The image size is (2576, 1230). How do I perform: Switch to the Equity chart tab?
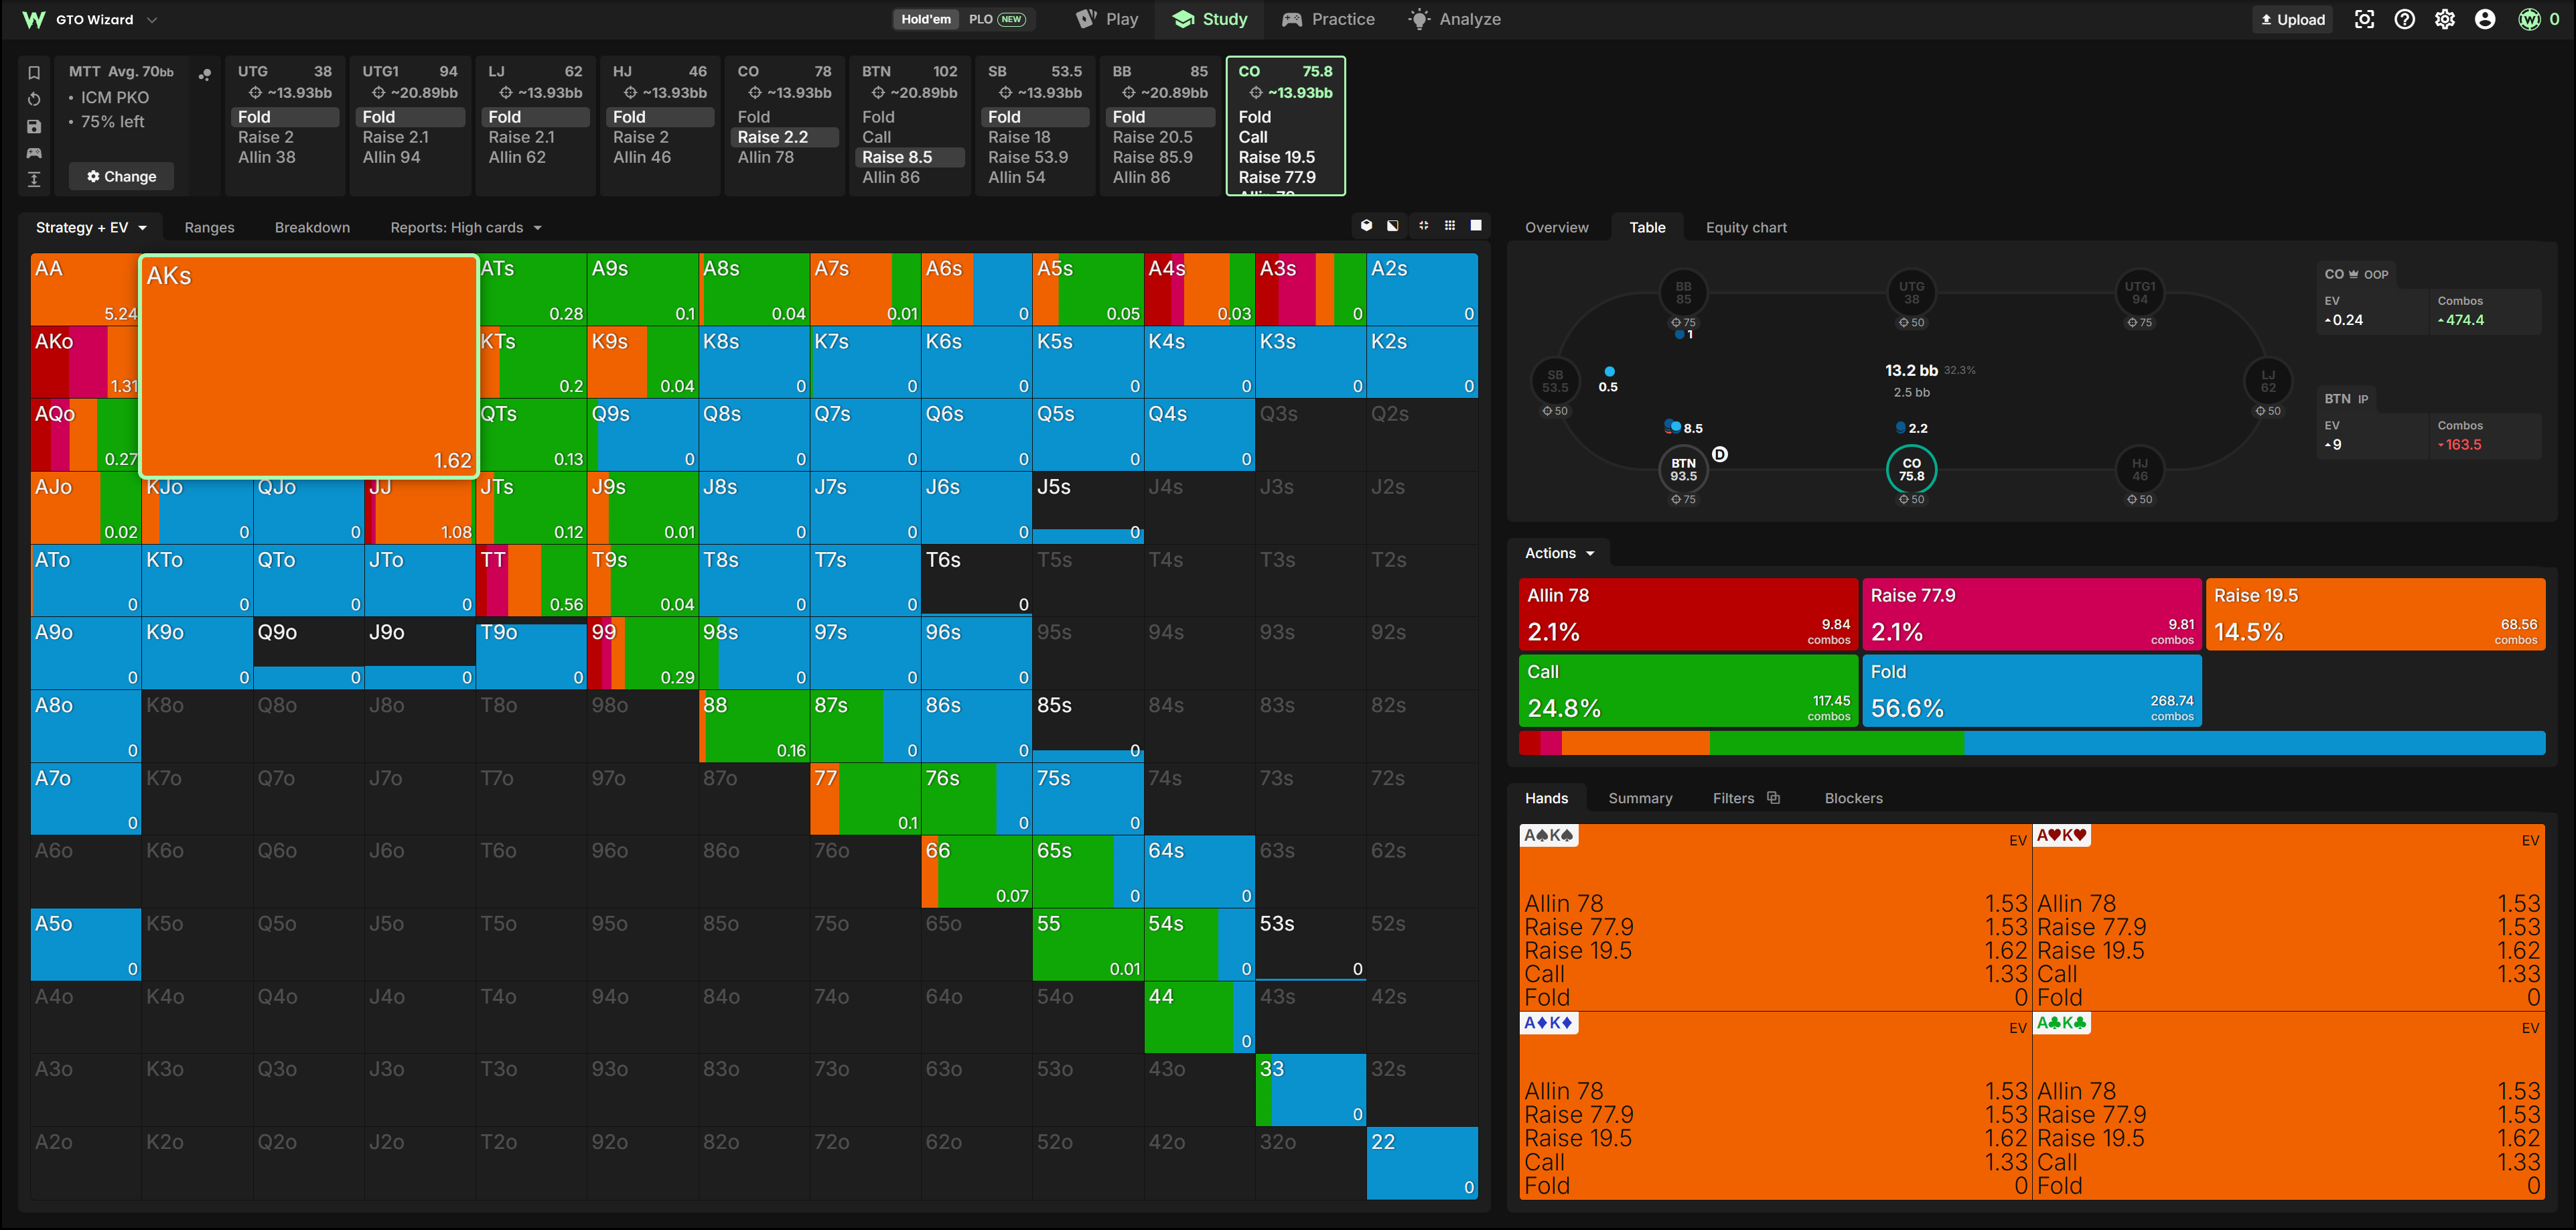pyautogui.click(x=1746, y=227)
